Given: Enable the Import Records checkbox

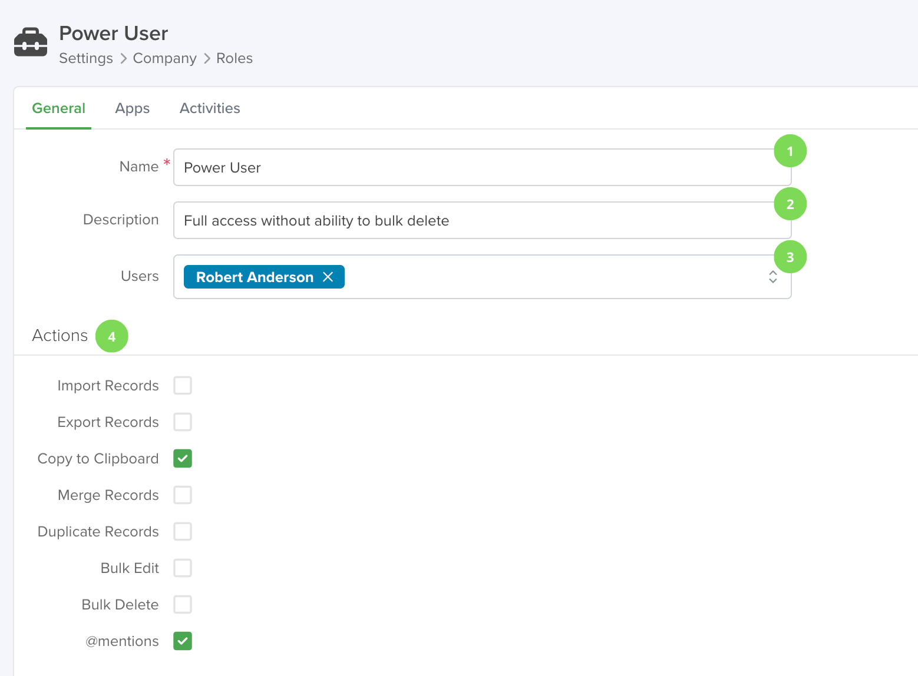Looking at the screenshot, I should click(183, 386).
